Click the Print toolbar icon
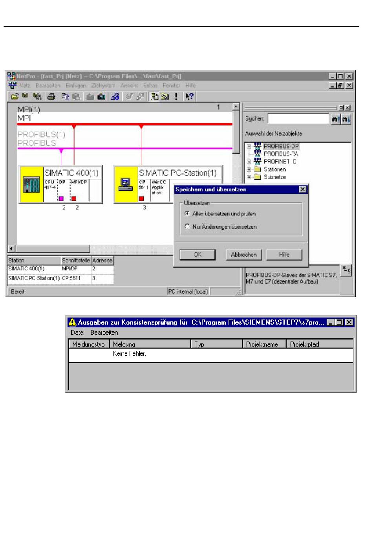This screenshot has height=549, width=373. pyautogui.click(x=51, y=96)
